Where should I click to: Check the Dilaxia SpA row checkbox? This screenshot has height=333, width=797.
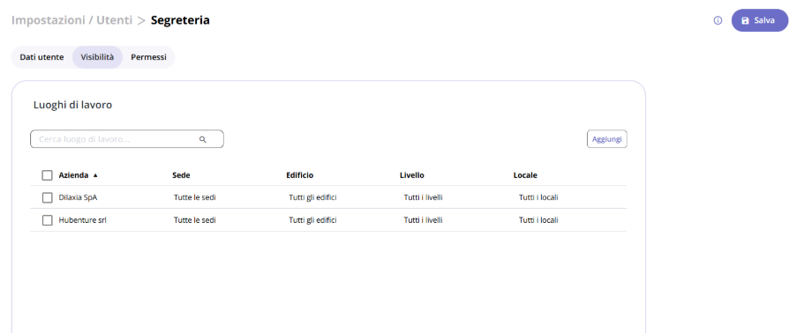48,197
